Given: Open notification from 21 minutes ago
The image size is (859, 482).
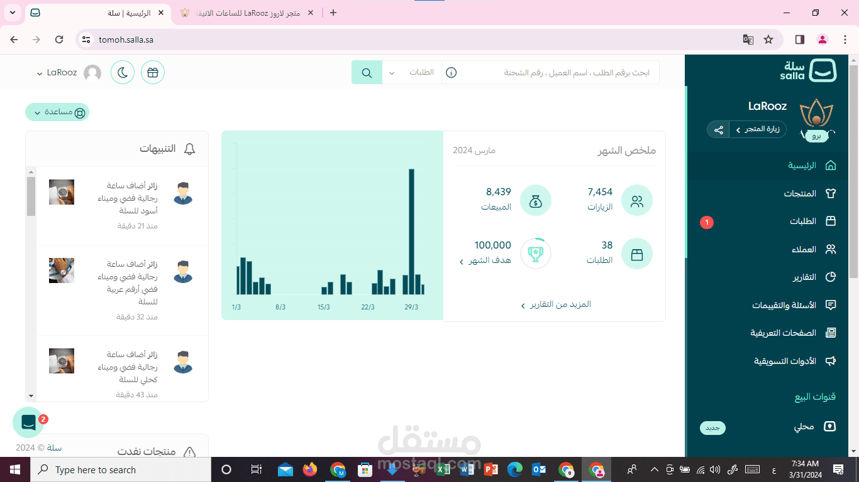Looking at the screenshot, I should pyautogui.click(x=123, y=205).
